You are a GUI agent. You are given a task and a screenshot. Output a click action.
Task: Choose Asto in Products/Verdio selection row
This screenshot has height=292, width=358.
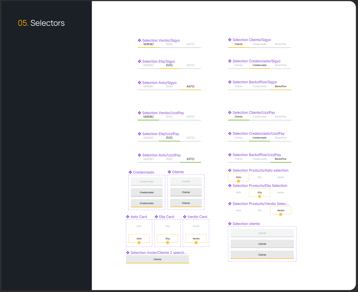coord(238,211)
